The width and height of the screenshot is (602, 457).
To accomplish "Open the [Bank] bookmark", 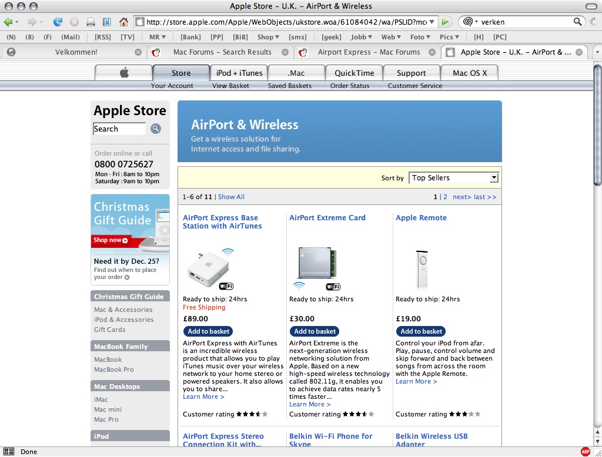I will coord(191,37).
